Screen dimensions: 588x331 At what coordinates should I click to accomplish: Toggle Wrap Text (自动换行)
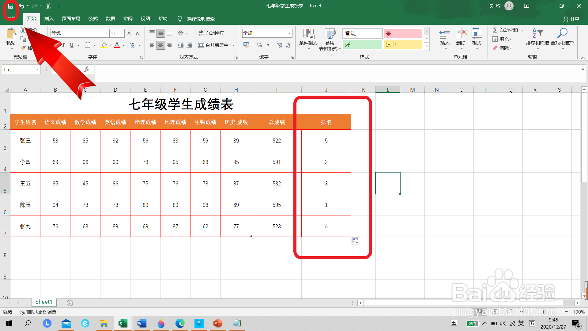pos(211,33)
